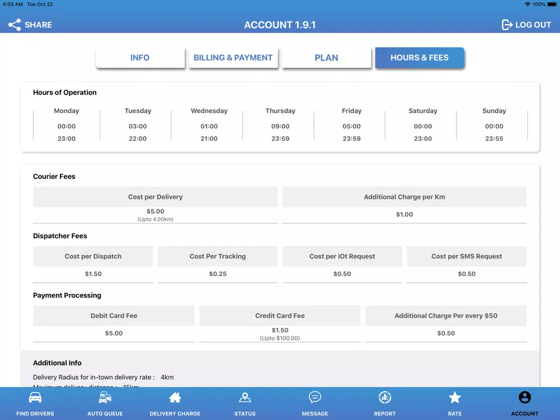Open Find Drivers car icon
Image resolution: width=560 pixels, height=420 pixels.
(35, 397)
